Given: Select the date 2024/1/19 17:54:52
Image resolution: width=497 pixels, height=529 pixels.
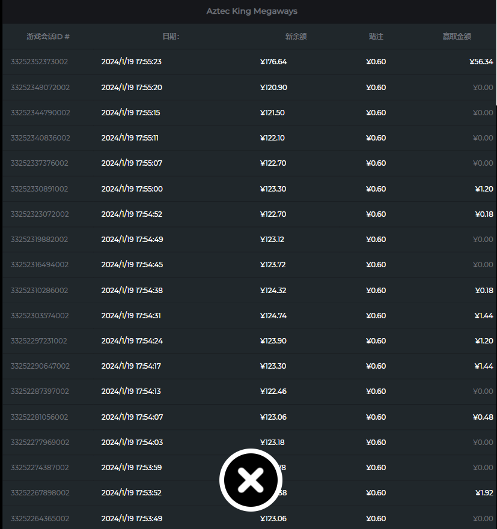Looking at the screenshot, I should coord(132,214).
